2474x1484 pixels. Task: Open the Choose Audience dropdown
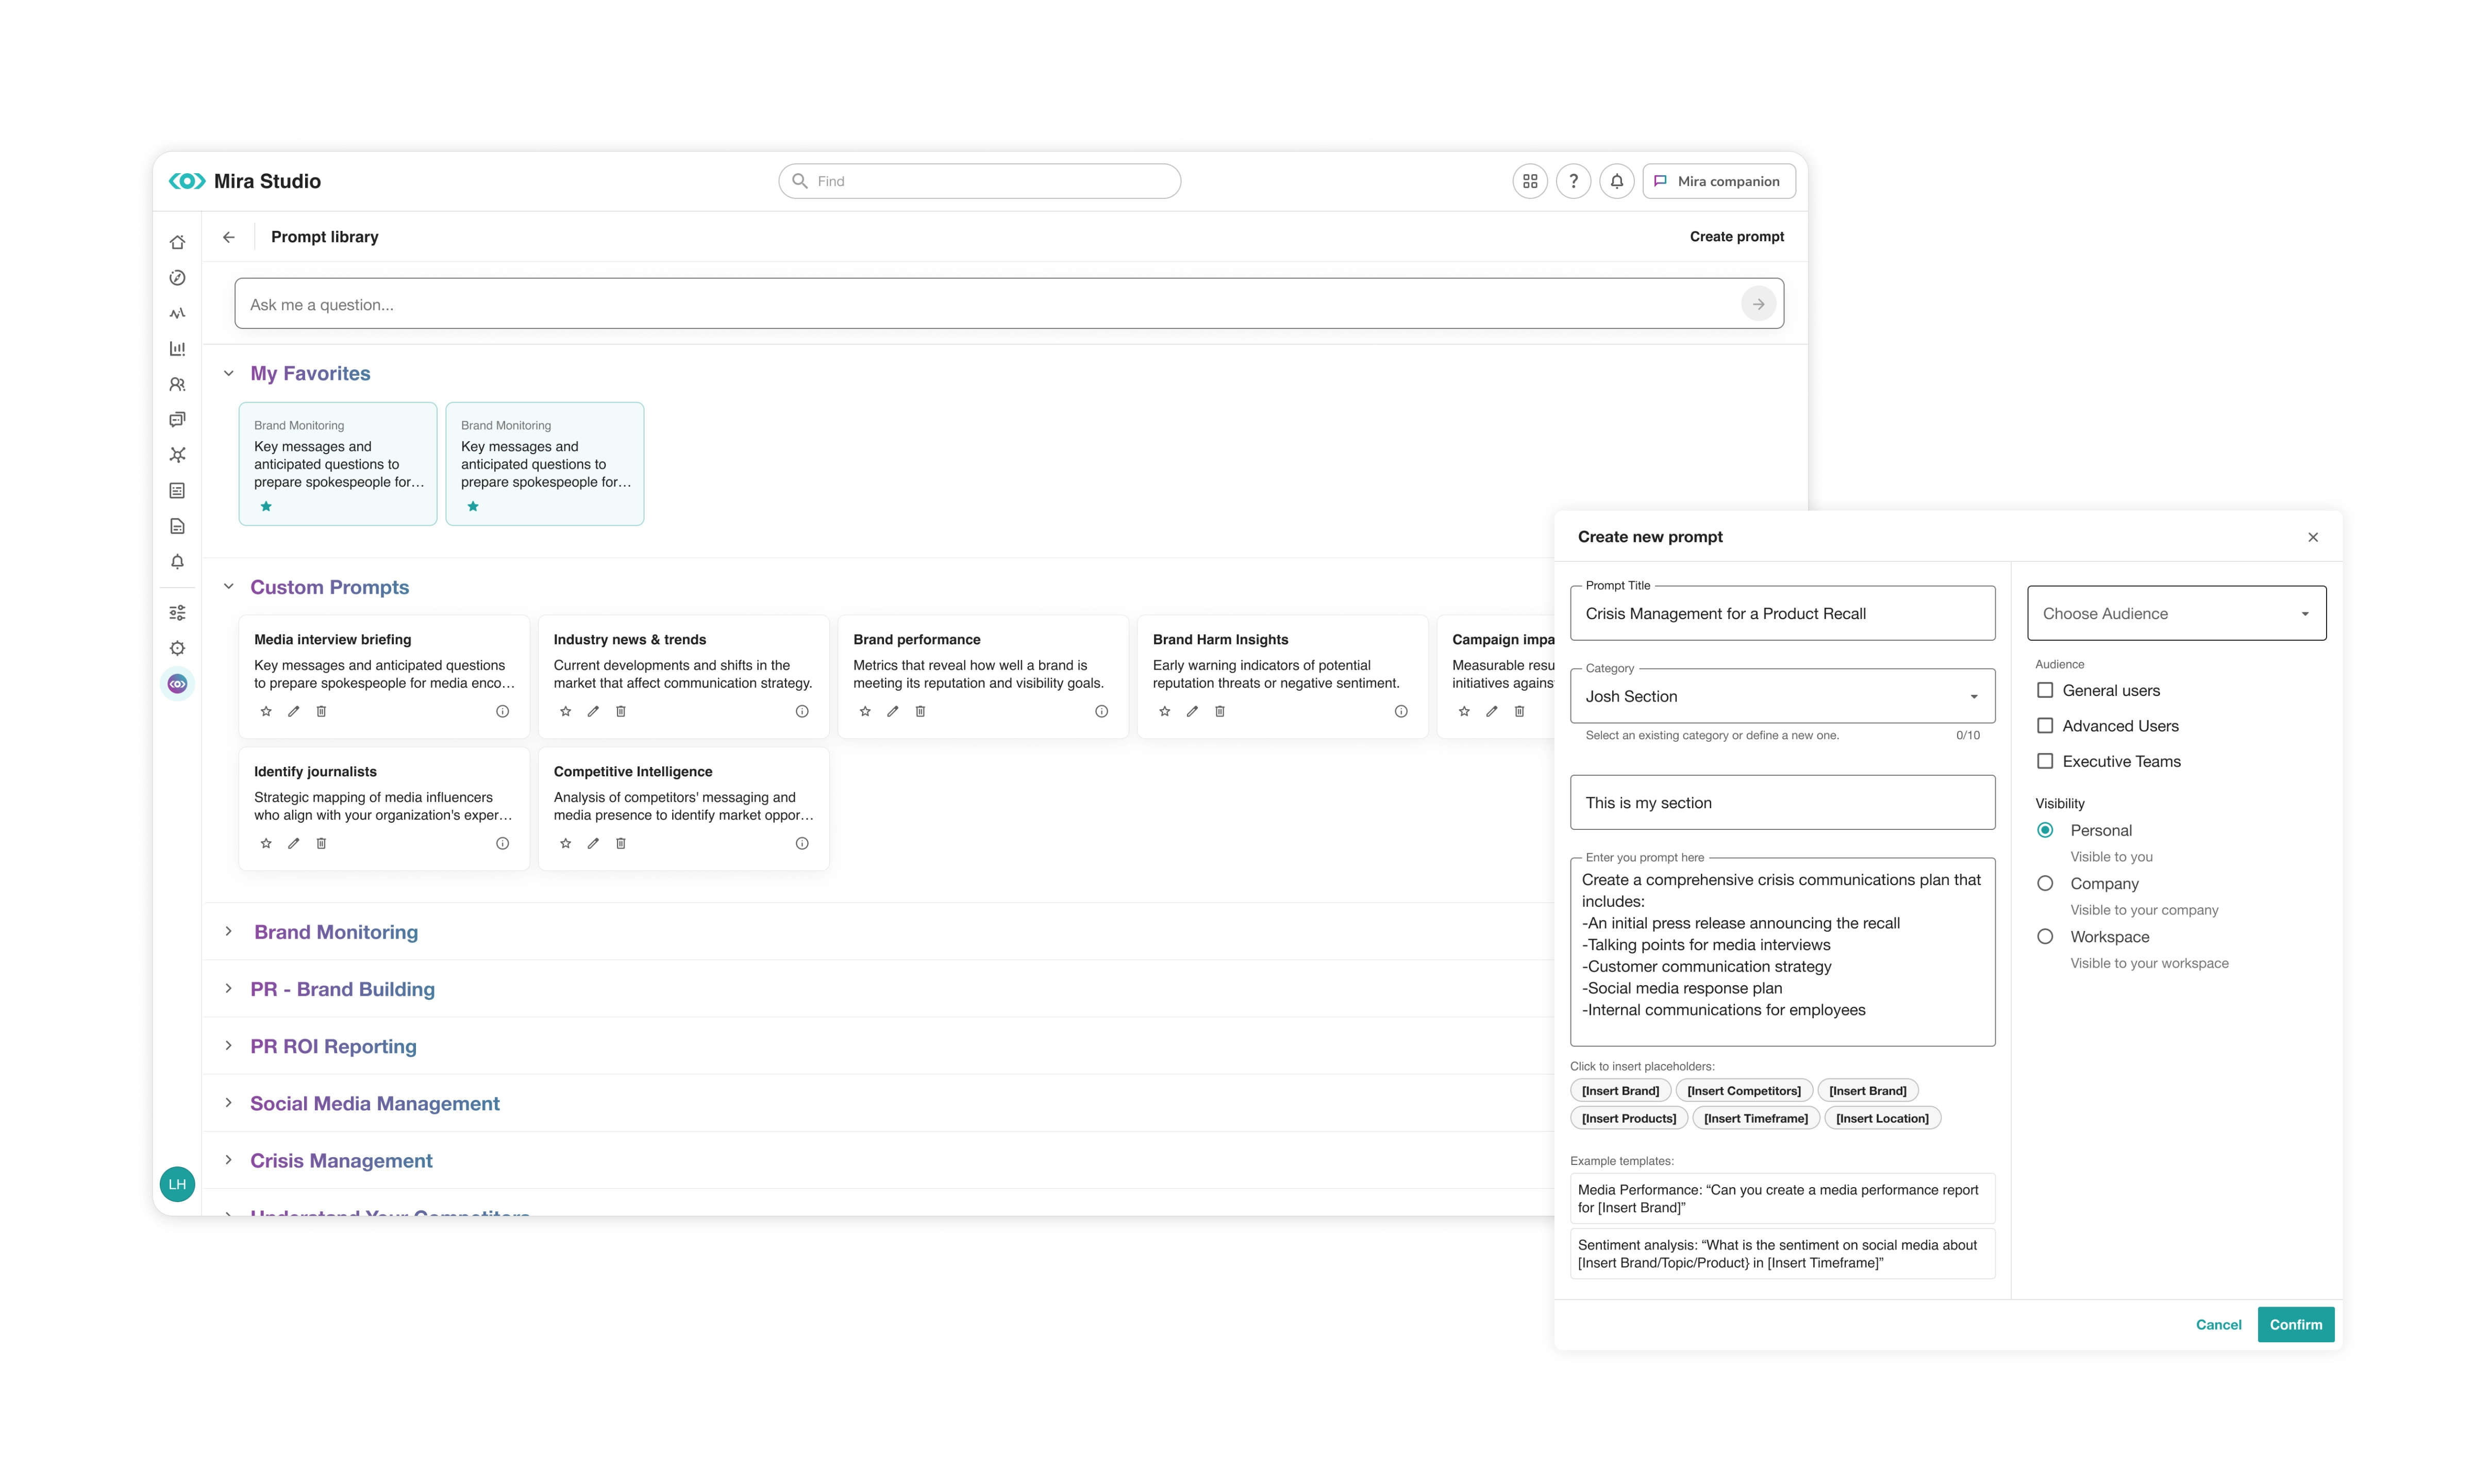(x=2175, y=613)
